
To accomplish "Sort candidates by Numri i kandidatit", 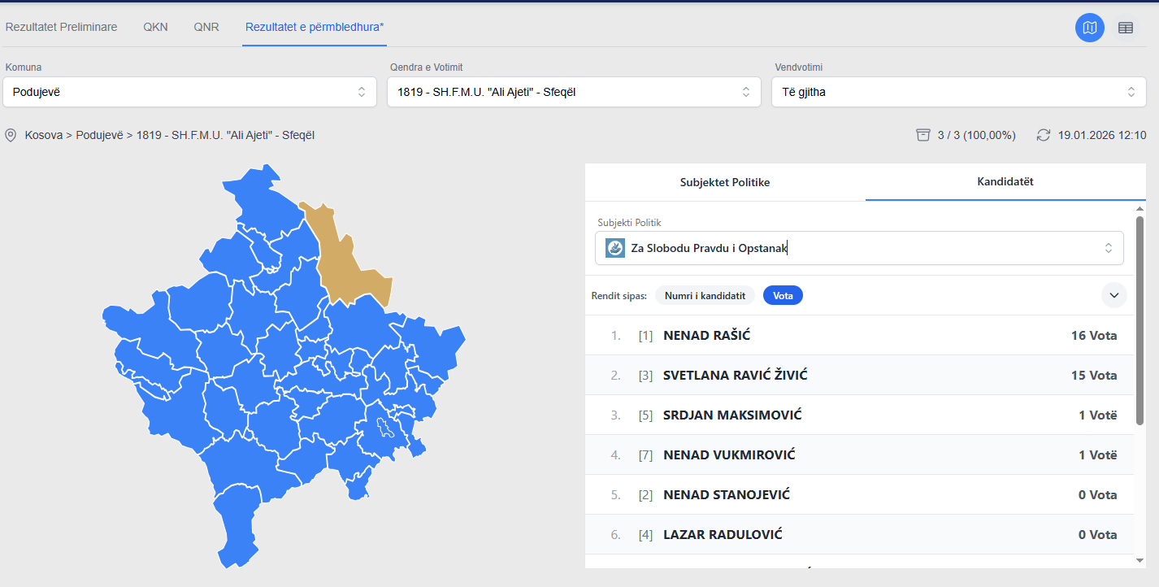I will (x=705, y=295).
